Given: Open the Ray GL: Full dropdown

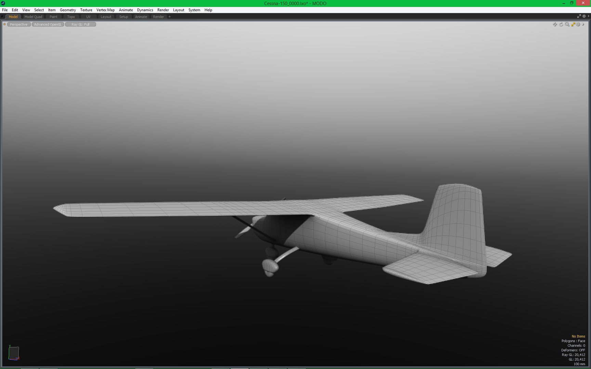Looking at the screenshot, I should pos(80,24).
